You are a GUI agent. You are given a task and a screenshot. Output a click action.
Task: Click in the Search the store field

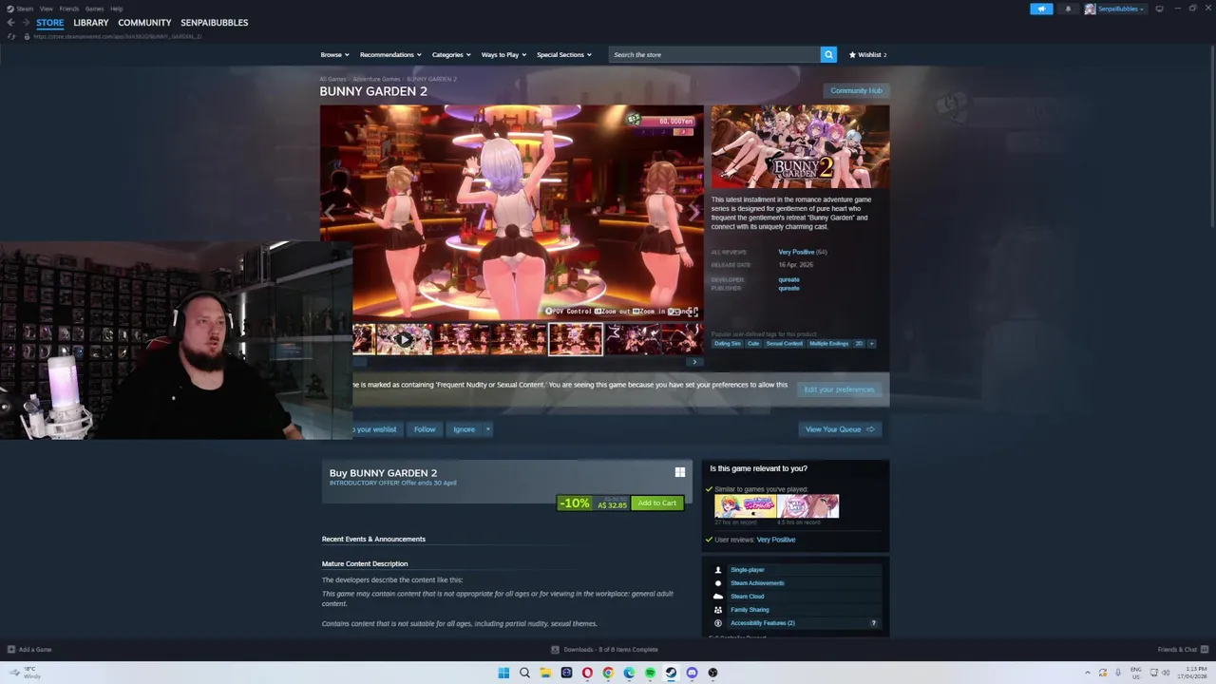(x=713, y=55)
